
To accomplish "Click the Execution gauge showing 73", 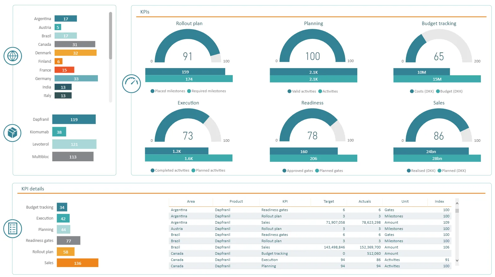I will pyautogui.click(x=188, y=125).
